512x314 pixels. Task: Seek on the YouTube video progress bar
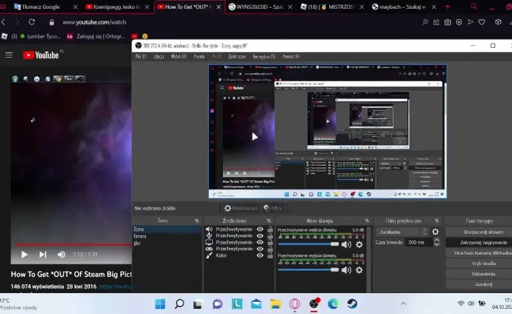tap(73, 244)
